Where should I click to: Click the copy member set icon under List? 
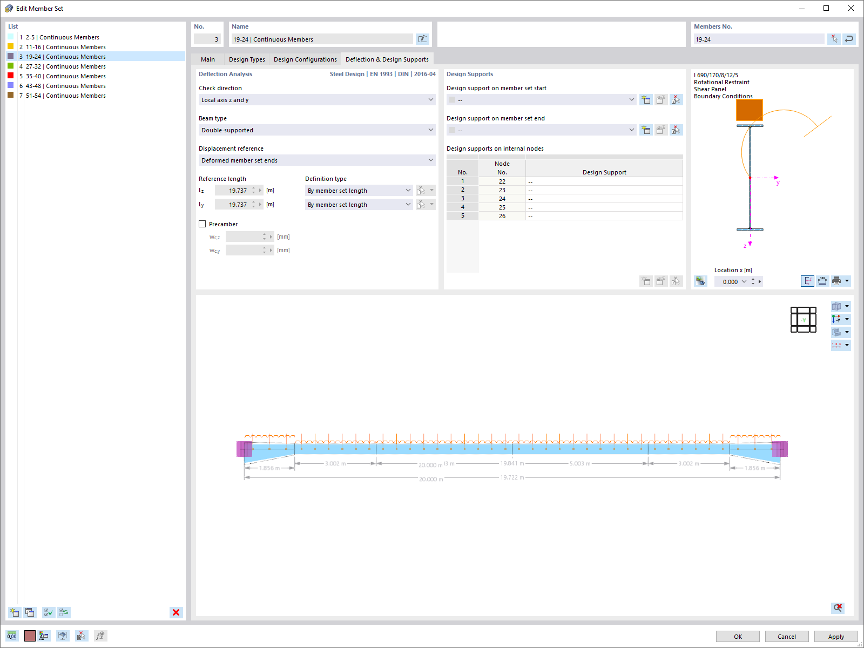[x=30, y=612]
